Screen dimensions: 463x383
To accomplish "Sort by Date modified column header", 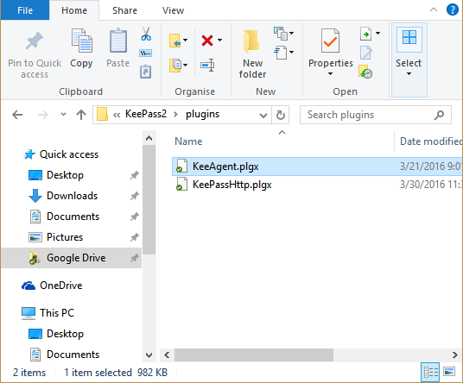I will [x=430, y=141].
